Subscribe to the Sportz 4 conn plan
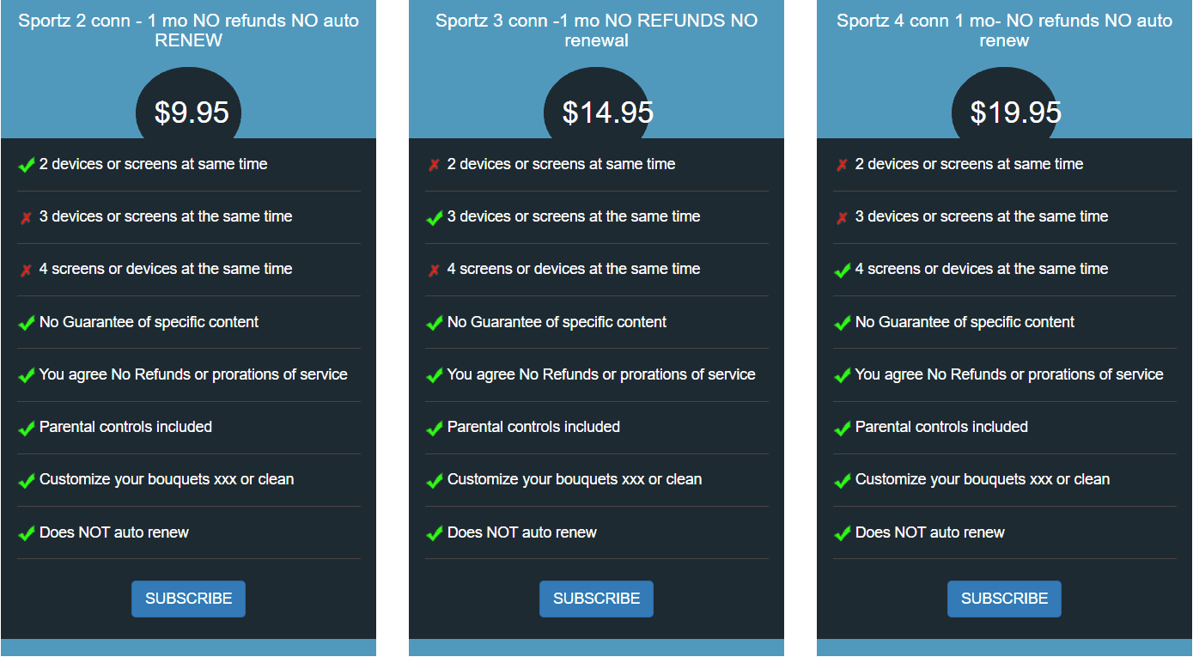This screenshot has width=1193, height=657. click(x=1004, y=599)
